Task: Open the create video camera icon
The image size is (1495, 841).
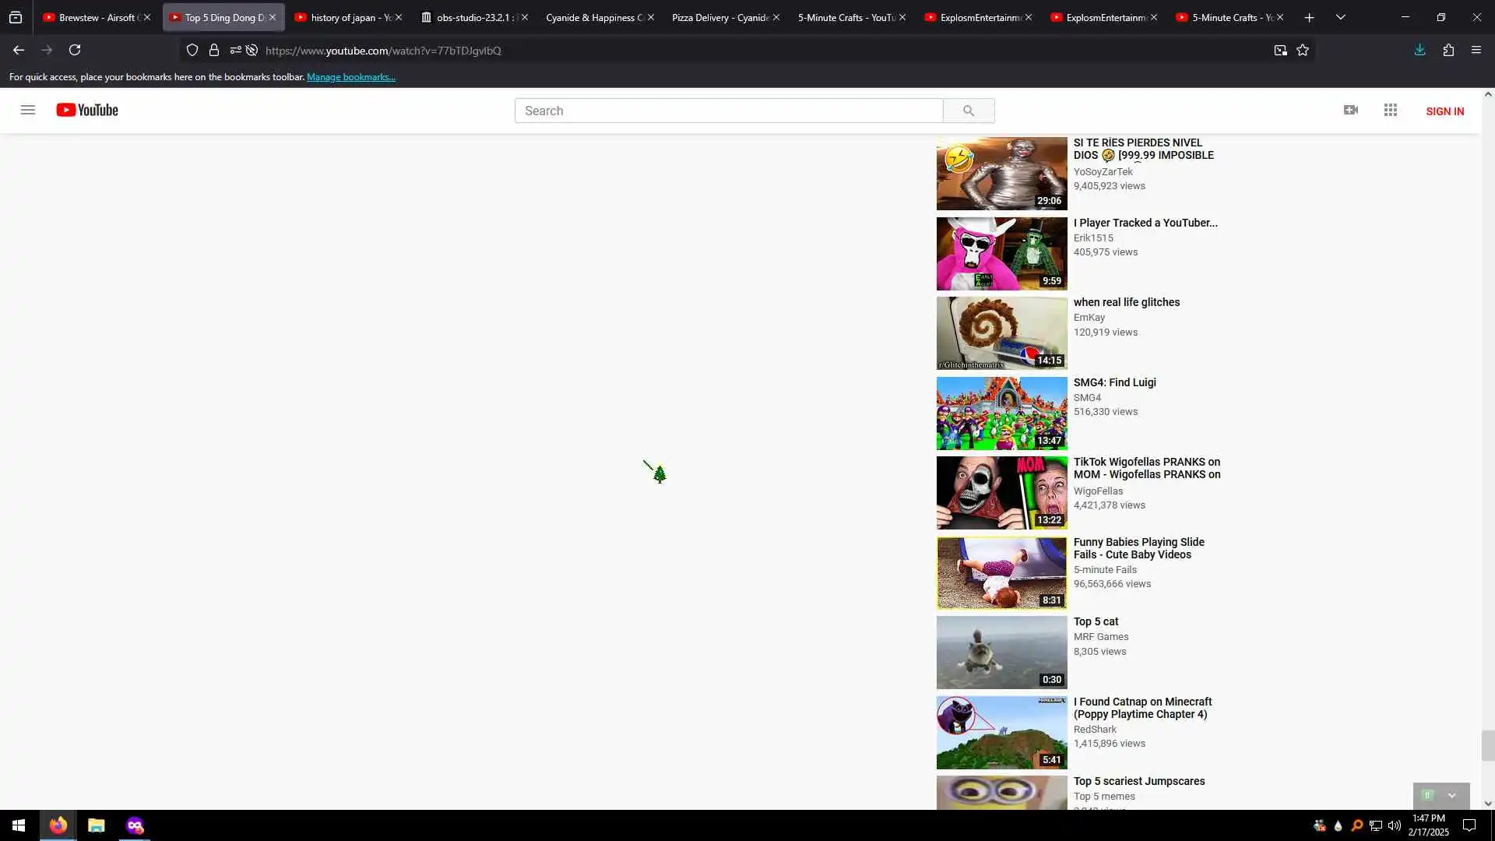Action: tap(1351, 110)
